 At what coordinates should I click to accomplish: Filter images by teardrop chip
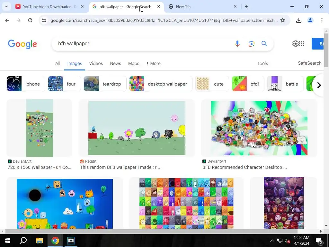[105, 84]
